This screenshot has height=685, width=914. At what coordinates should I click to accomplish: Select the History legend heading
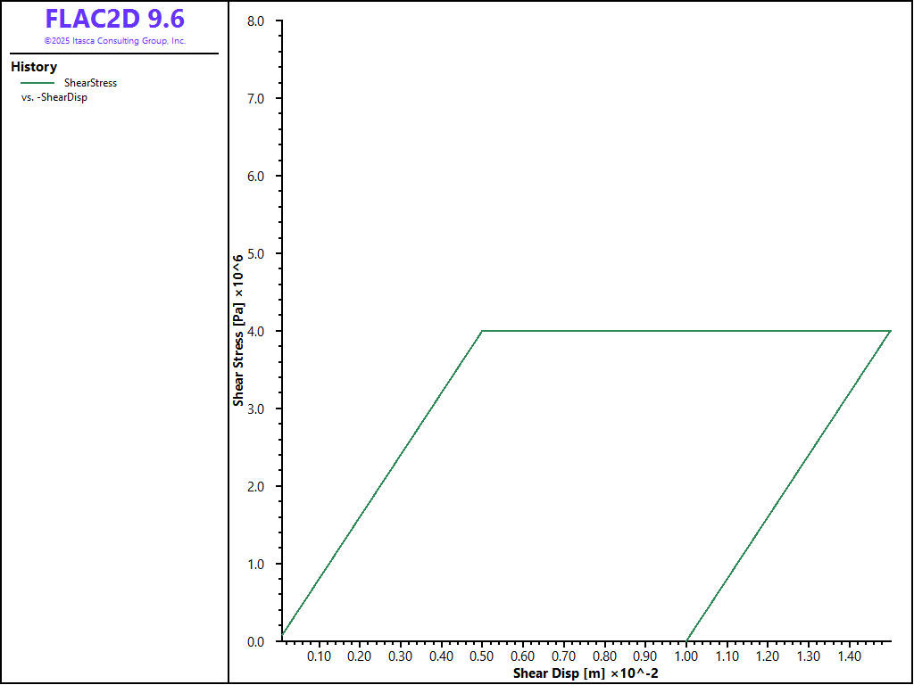(x=34, y=67)
